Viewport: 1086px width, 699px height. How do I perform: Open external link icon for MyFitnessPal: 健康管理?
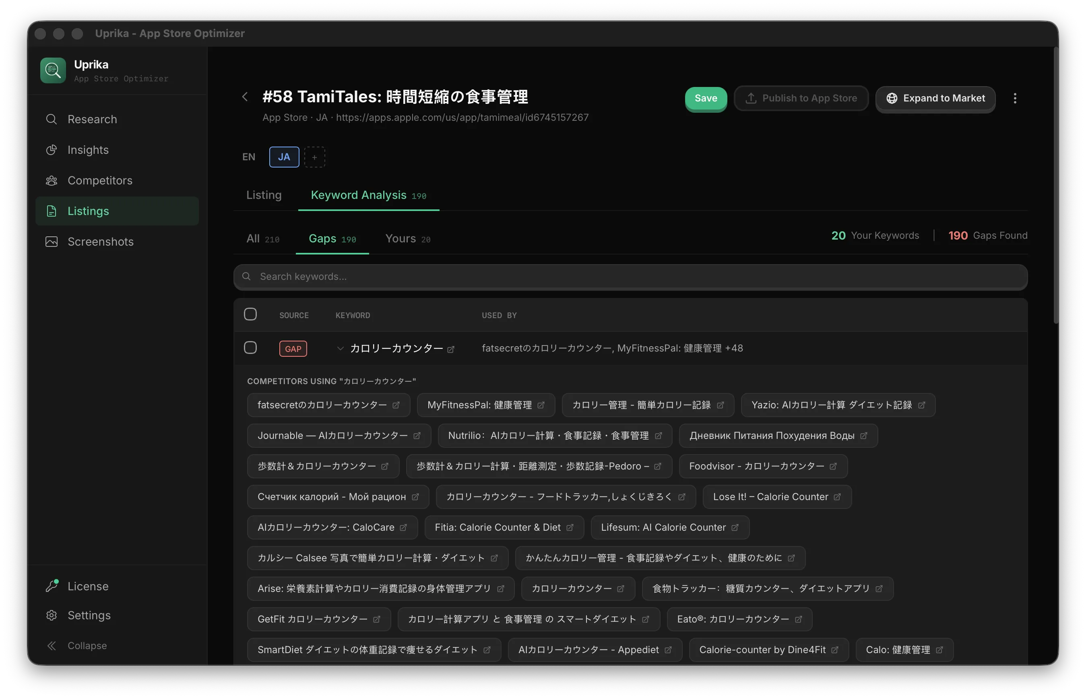click(541, 405)
